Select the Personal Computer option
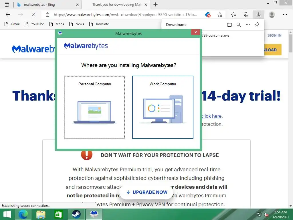 pos(95,107)
